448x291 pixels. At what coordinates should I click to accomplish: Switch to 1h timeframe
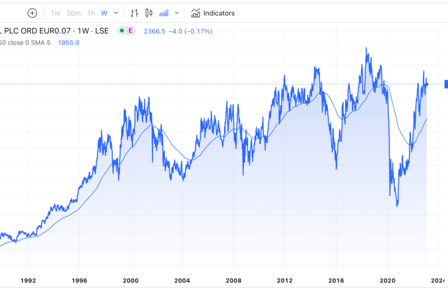click(x=91, y=13)
